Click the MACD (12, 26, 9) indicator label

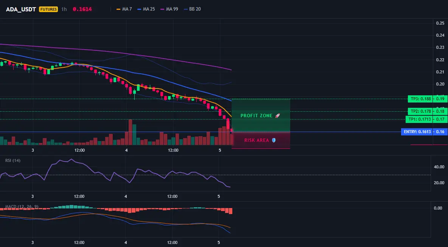[x=22, y=207]
